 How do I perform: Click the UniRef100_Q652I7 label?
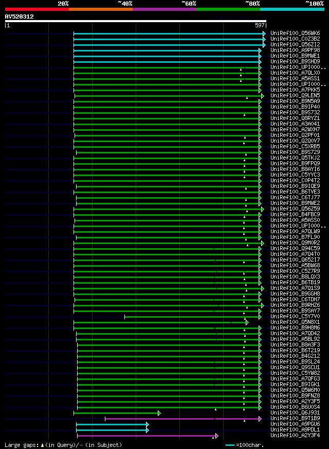point(295,260)
